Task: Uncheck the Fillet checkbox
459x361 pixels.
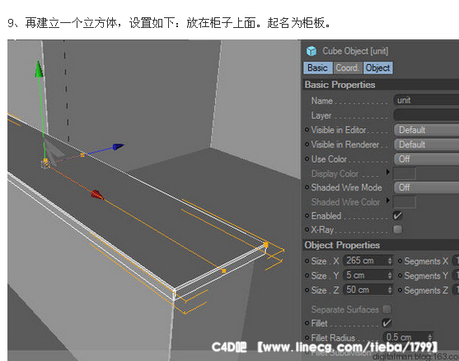Action: [x=386, y=323]
